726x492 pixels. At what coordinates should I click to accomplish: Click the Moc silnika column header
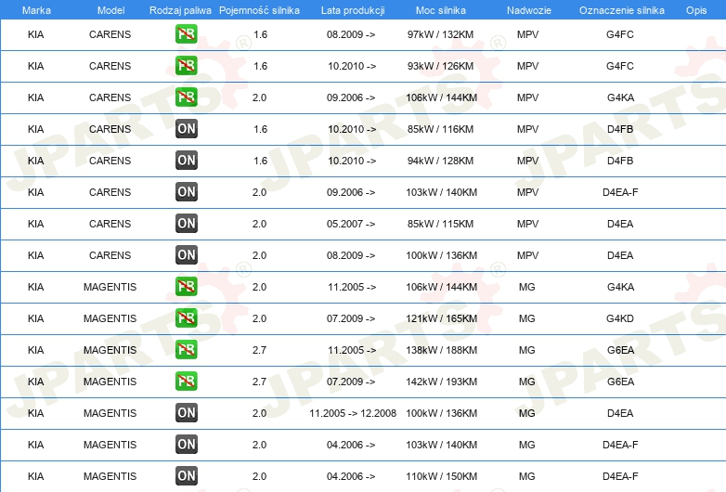(441, 10)
